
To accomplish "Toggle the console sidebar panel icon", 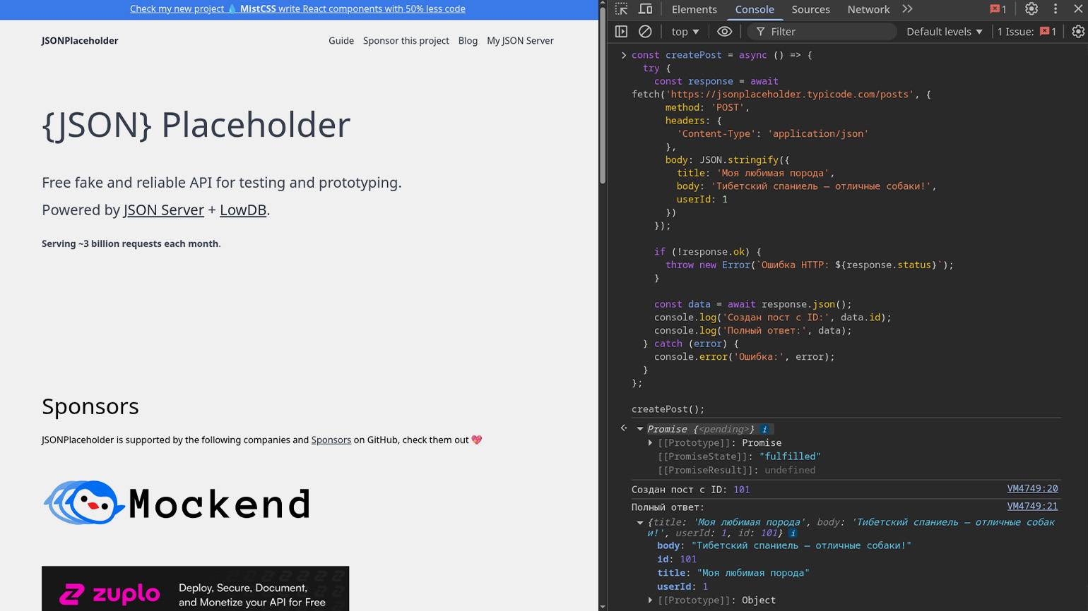I will point(621,32).
